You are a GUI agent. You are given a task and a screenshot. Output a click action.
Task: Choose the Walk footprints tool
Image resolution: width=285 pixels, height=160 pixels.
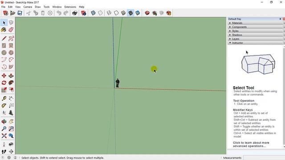[4, 152]
